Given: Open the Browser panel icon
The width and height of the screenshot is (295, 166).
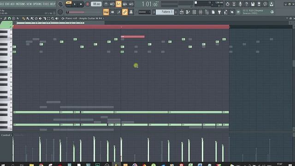Looking at the screenshot, I should click(207, 12).
